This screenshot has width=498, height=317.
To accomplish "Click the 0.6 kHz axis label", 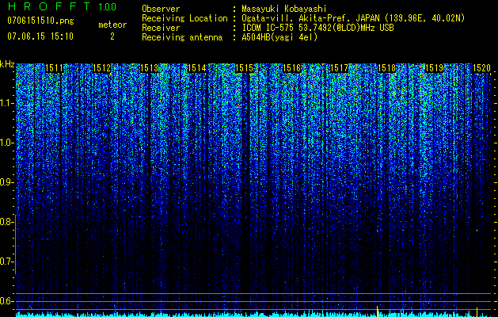I will coord(7,301).
